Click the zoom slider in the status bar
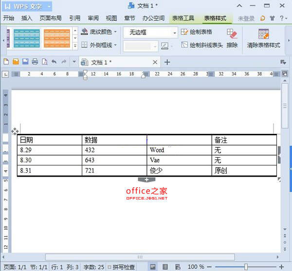 [246, 267]
